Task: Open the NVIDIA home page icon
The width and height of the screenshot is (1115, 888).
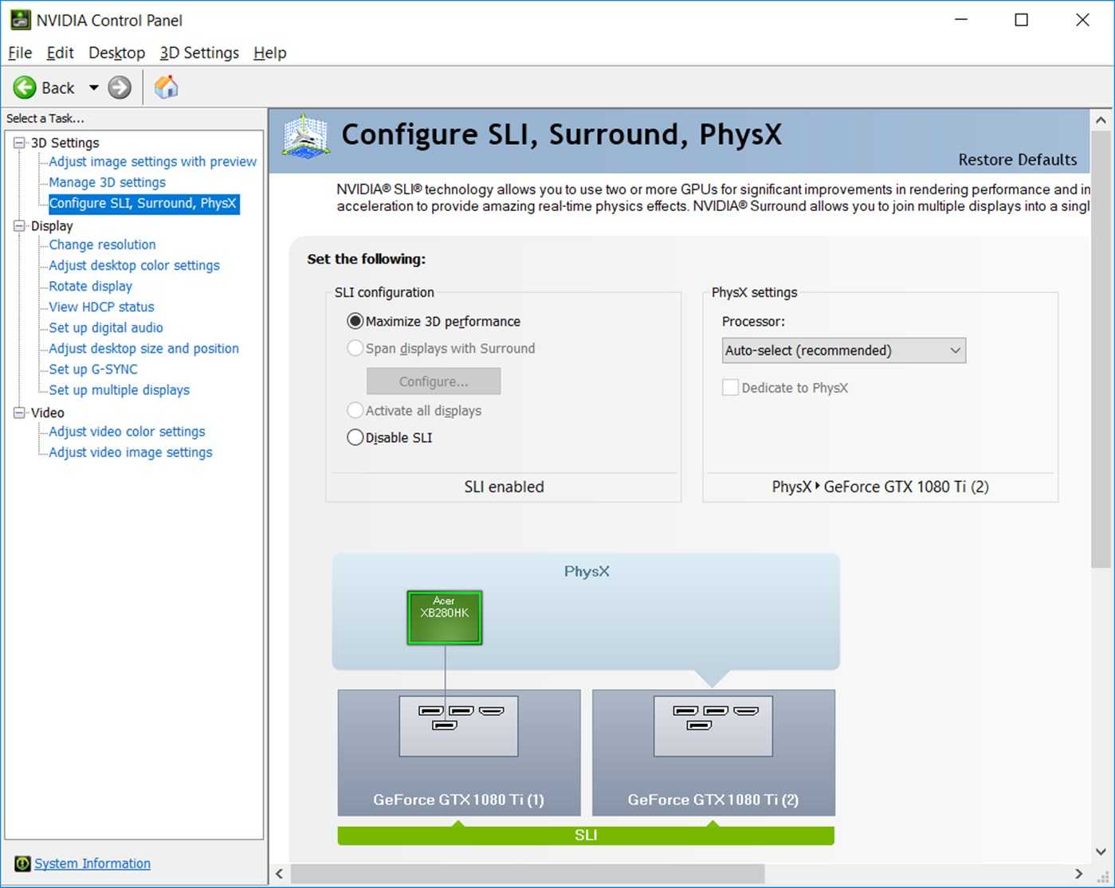Action: (166, 87)
